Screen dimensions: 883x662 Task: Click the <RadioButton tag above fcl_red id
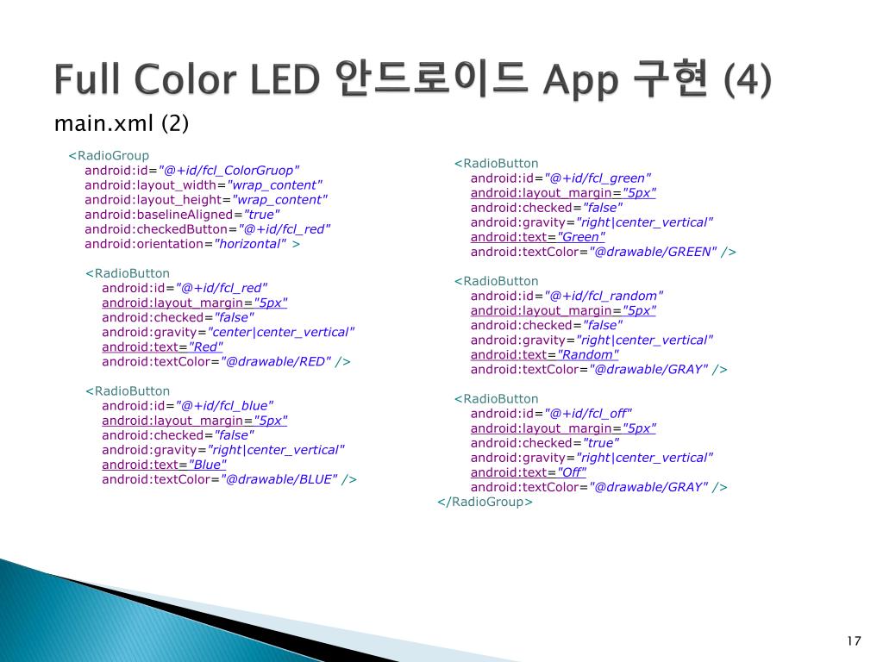click(128, 273)
